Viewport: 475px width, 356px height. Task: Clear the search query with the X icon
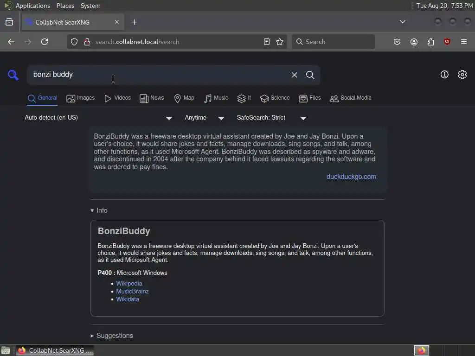pos(294,75)
